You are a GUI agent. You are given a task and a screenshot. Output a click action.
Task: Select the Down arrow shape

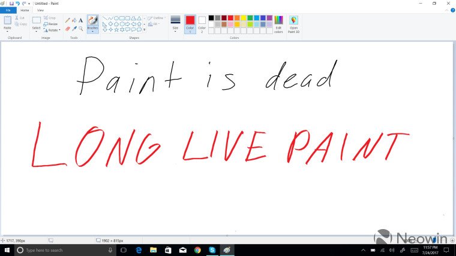coord(104,29)
